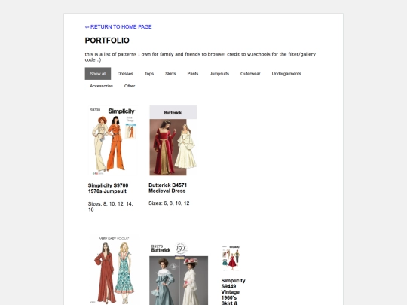Filter patterns by Accessories

pos(101,86)
